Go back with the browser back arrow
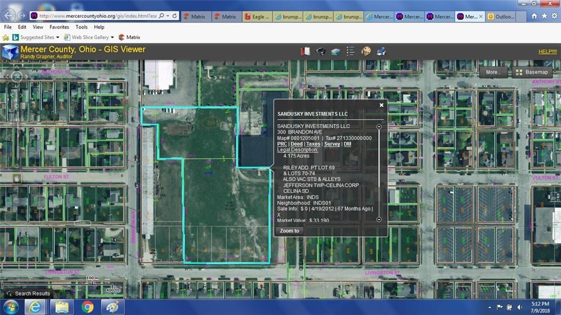This screenshot has height=315, width=561. pos(9,15)
